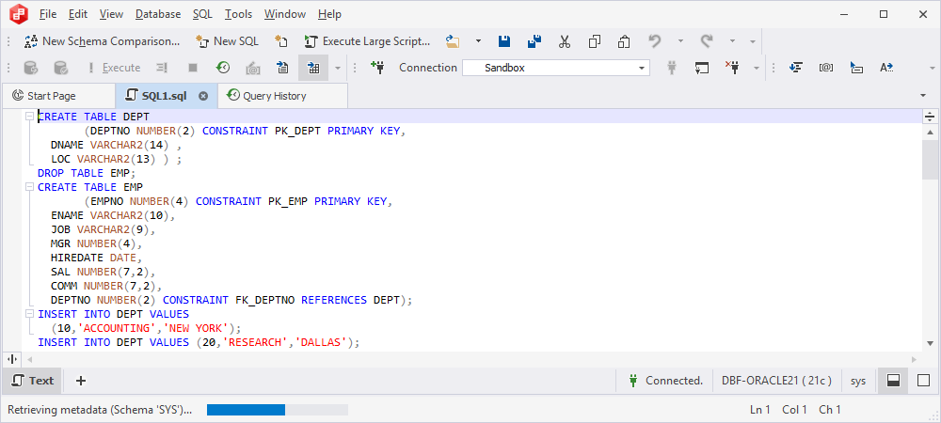Open the View menu

pos(111,14)
